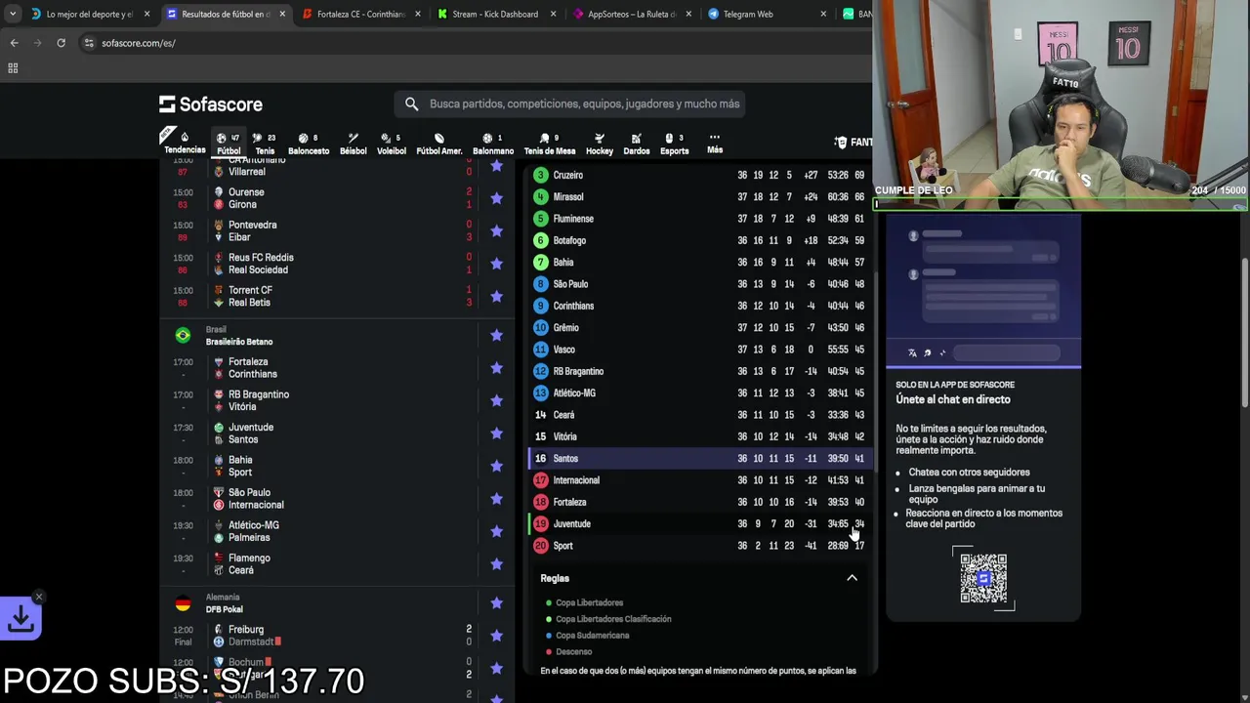Open Juventude row in standings table
1250x703 pixels.
699,524
